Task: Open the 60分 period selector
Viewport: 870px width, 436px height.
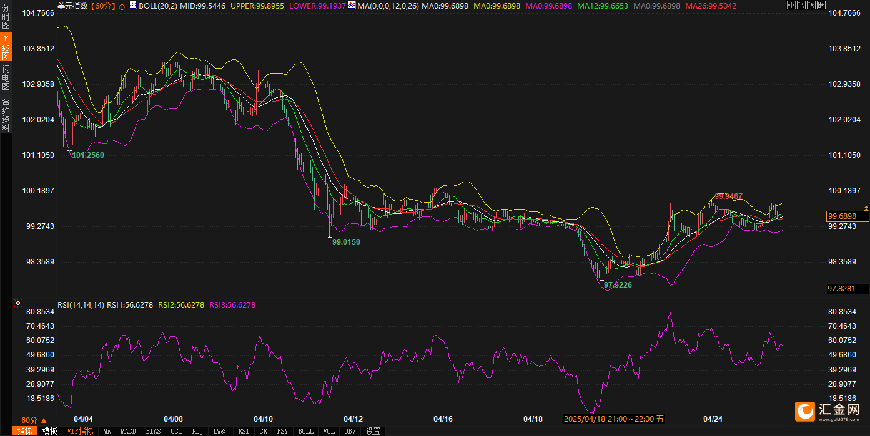Action: 34,420
